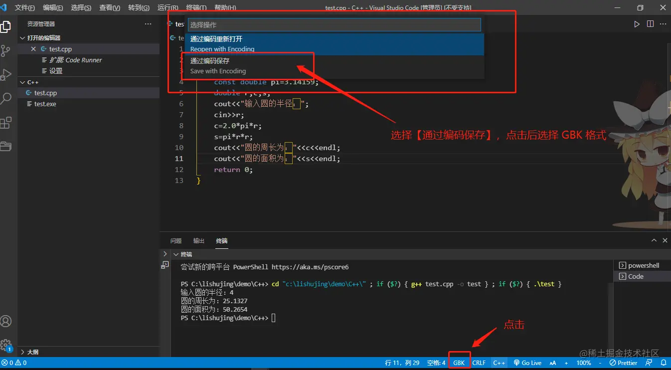Change the C++ language mode
Screen dimensions: 671x370
500,363
